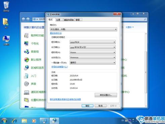
Task: Click the scroll up arrow in Control Panel
Action: (146, 34)
